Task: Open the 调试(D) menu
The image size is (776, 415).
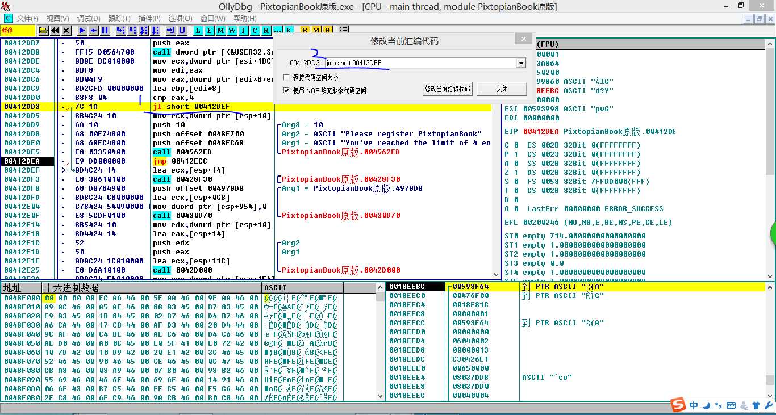Action: (x=89, y=18)
